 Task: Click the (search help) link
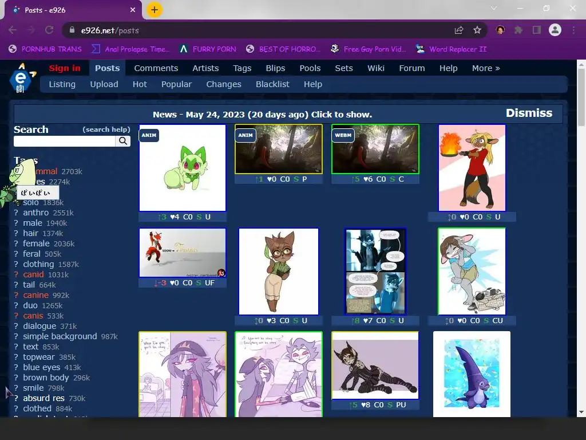[106, 129]
